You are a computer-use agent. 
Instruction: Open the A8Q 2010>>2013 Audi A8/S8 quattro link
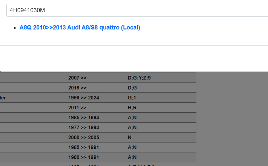[x=80, y=28]
